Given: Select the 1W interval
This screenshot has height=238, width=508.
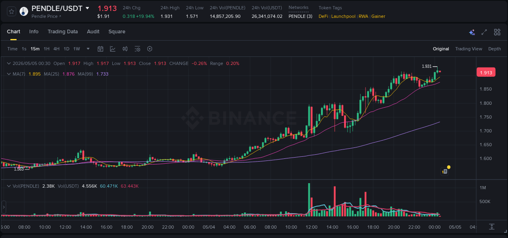Looking at the screenshot, I should (x=76, y=49).
